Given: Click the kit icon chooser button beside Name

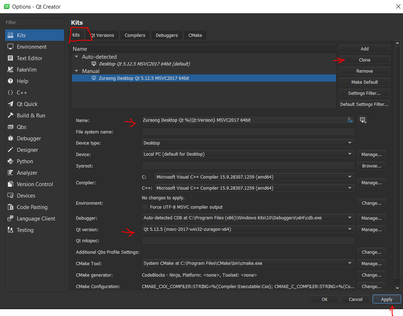Looking at the screenshot, I should 363,120.
